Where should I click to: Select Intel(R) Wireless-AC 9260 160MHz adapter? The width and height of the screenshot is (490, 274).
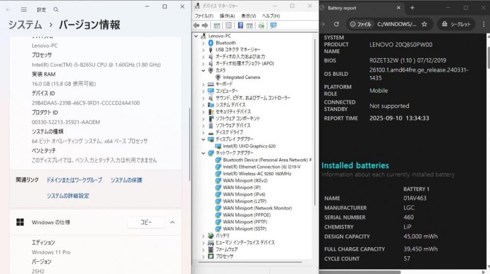point(257,174)
